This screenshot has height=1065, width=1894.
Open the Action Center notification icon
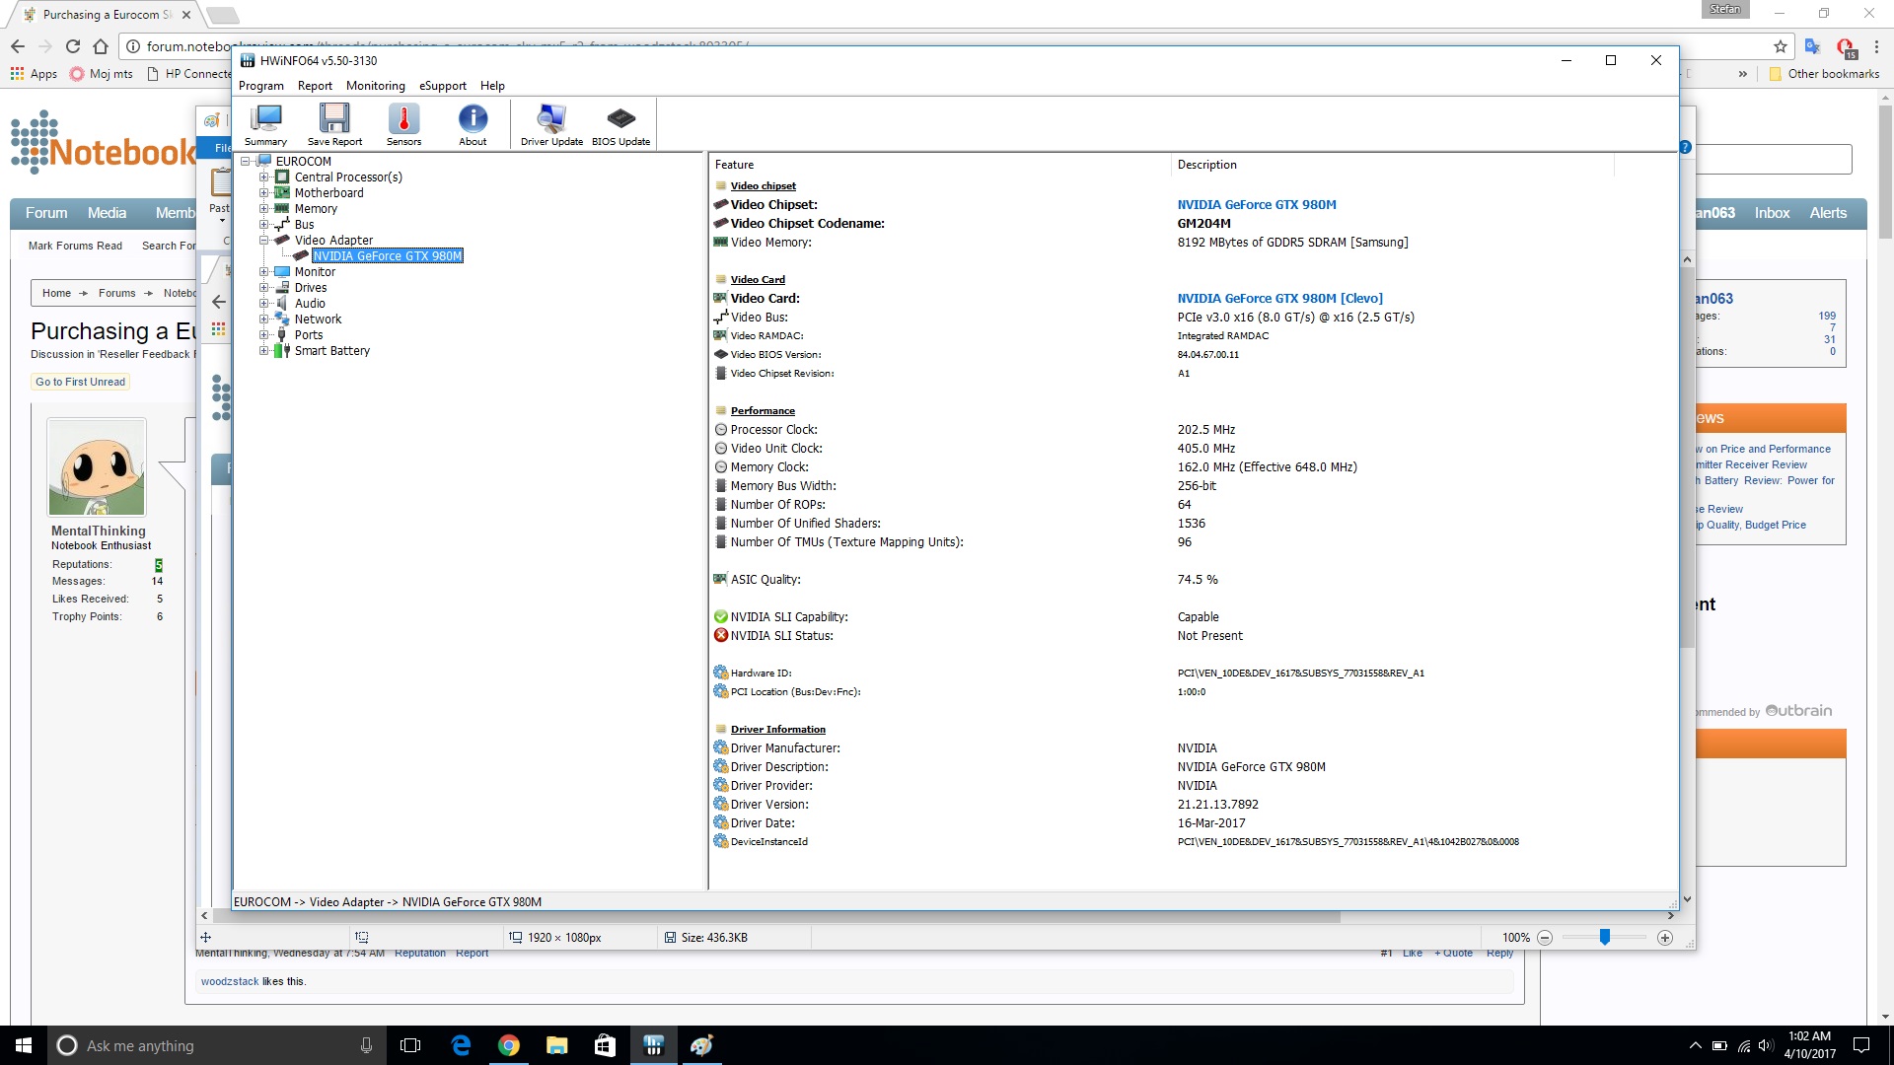pyautogui.click(x=1861, y=1045)
